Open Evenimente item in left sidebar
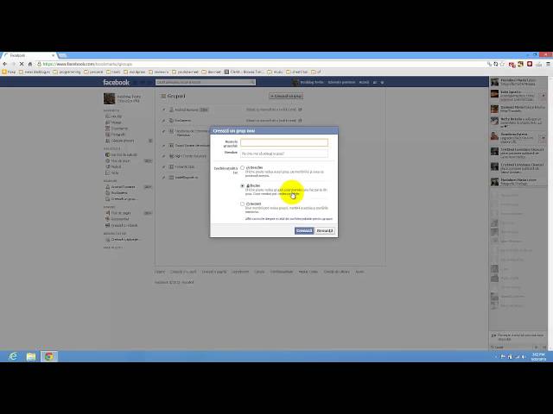The image size is (553, 414). point(117,129)
